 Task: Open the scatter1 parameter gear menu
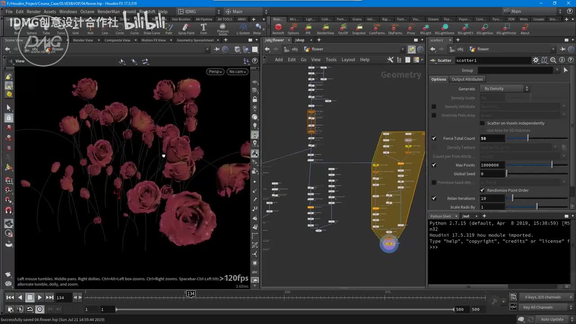(535, 60)
